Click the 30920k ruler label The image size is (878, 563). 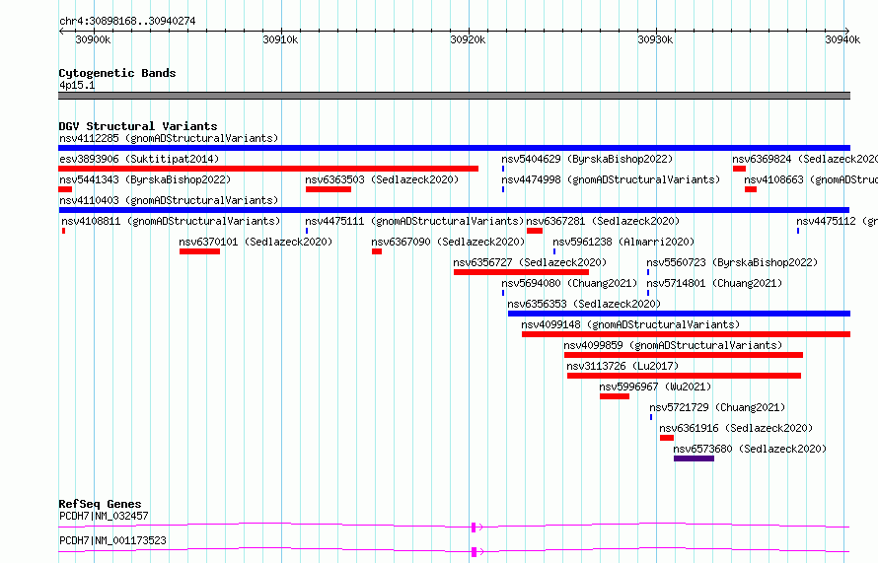[469, 39]
